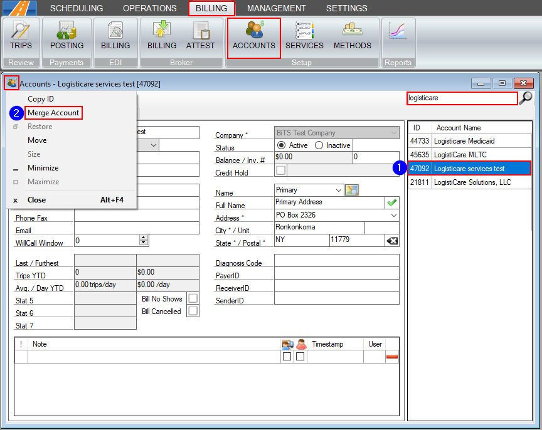The image size is (542, 430).
Task: Clear the postal code with the backspace icon
Action: pos(392,240)
